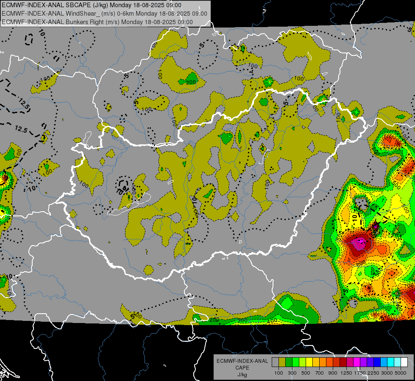Click the ECMWF-INDEX-ANAL legend title

(x=242, y=361)
